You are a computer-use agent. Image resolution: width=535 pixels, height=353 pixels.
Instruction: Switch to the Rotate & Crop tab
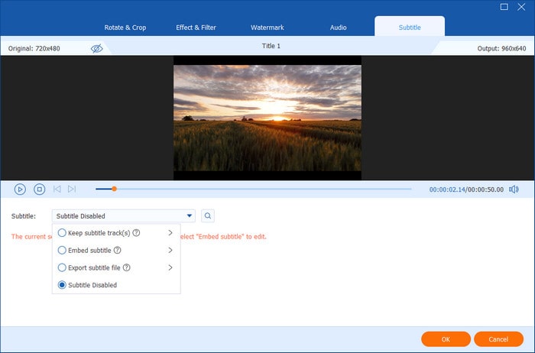(x=126, y=28)
